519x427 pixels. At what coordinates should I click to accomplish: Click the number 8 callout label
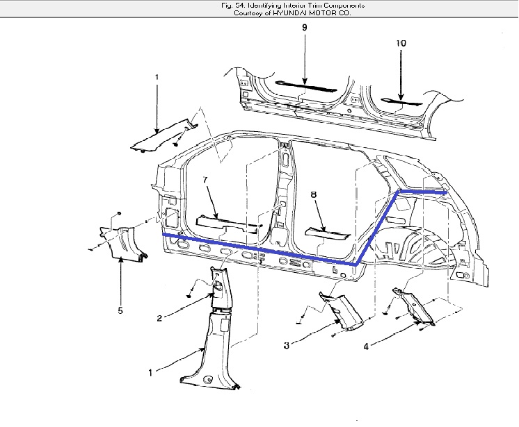(314, 196)
